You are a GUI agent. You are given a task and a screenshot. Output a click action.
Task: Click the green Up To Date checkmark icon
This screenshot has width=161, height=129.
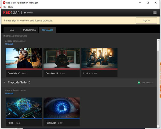[139, 83]
